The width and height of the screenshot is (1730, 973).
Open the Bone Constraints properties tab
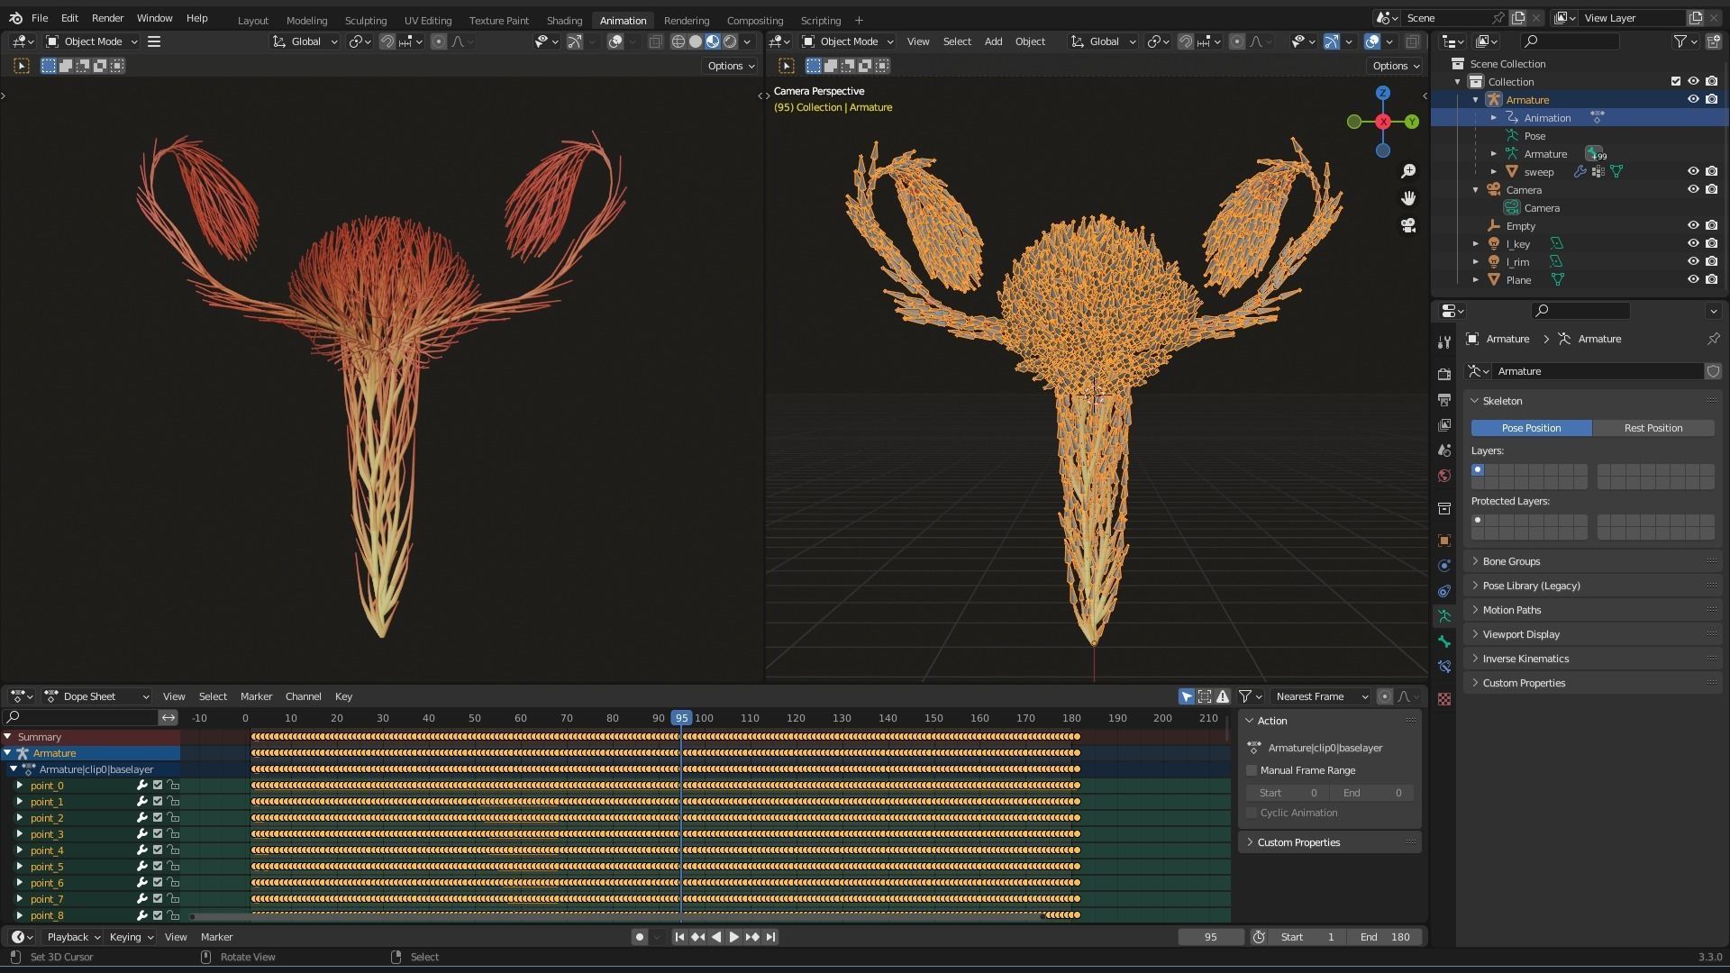1444,667
